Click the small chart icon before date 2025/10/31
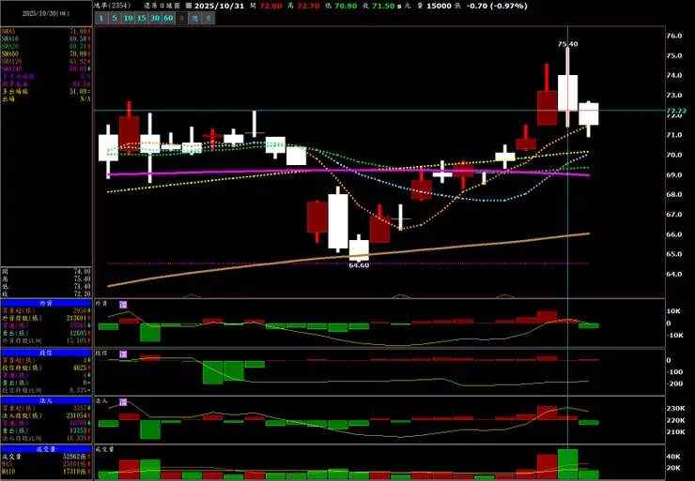 click(189, 6)
